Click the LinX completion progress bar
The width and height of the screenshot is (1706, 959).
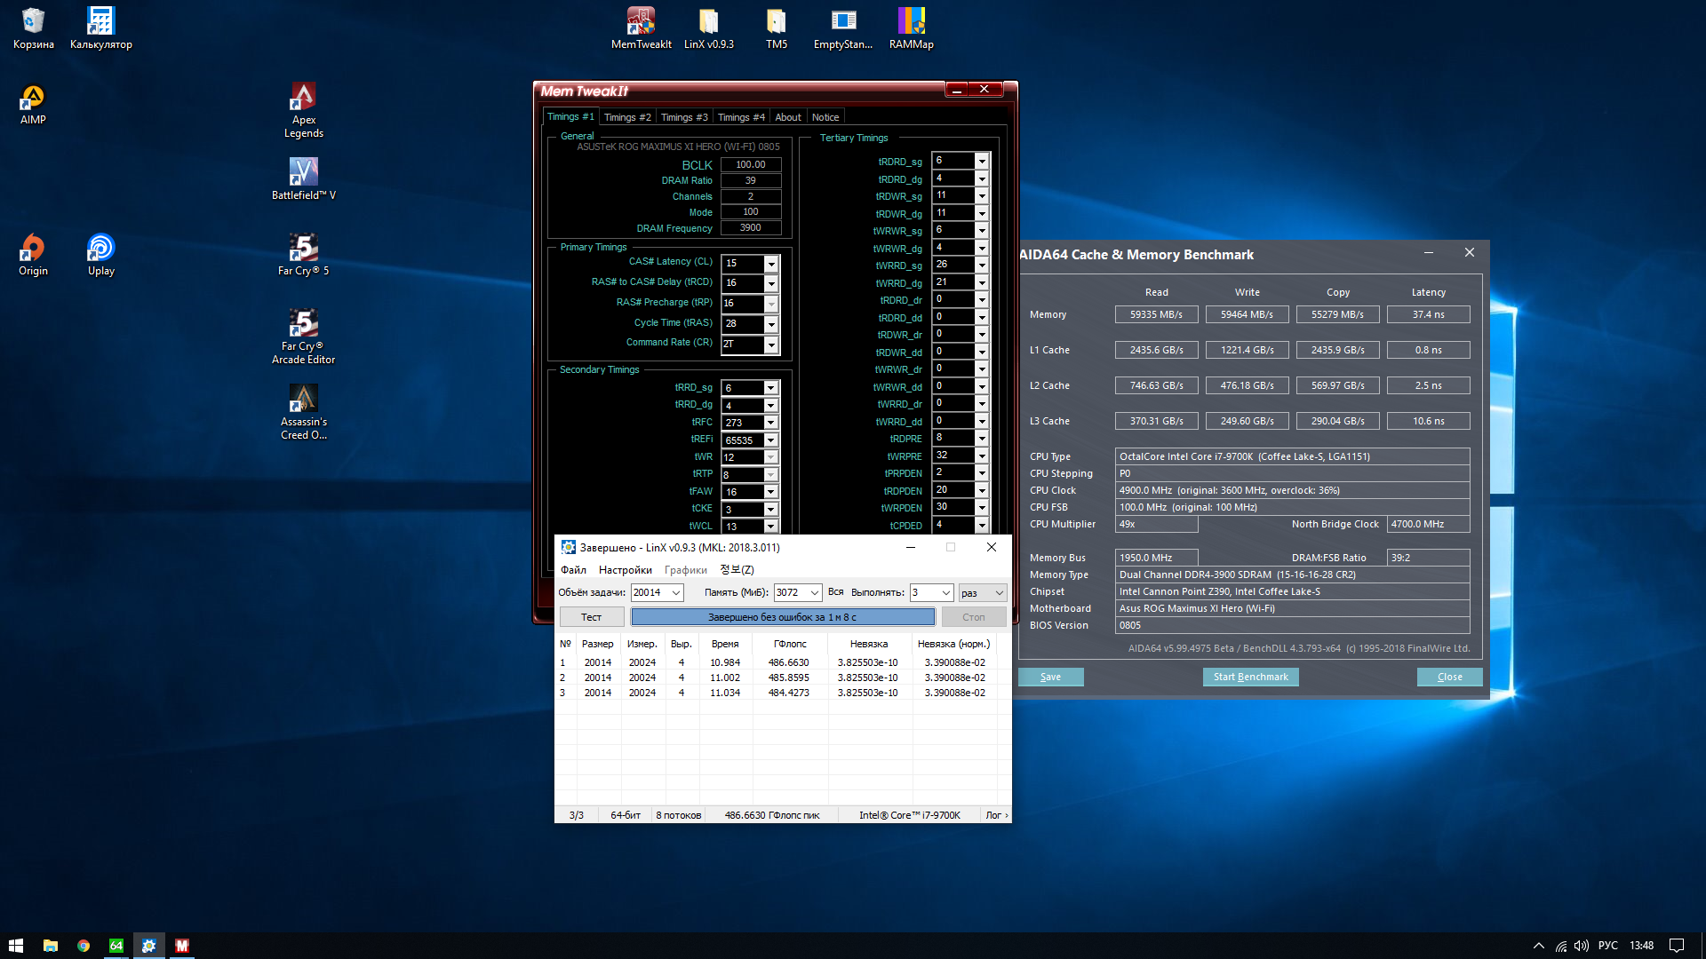[782, 617]
